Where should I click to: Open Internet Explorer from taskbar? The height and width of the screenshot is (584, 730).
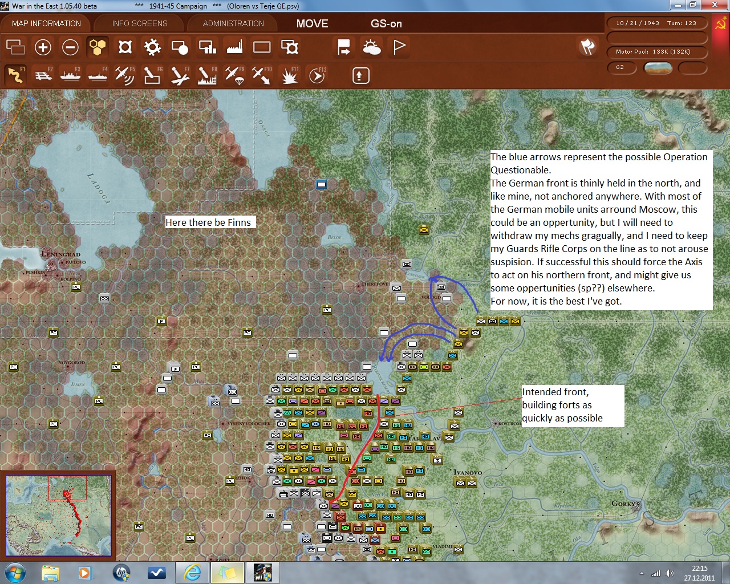pyautogui.click(x=192, y=573)
